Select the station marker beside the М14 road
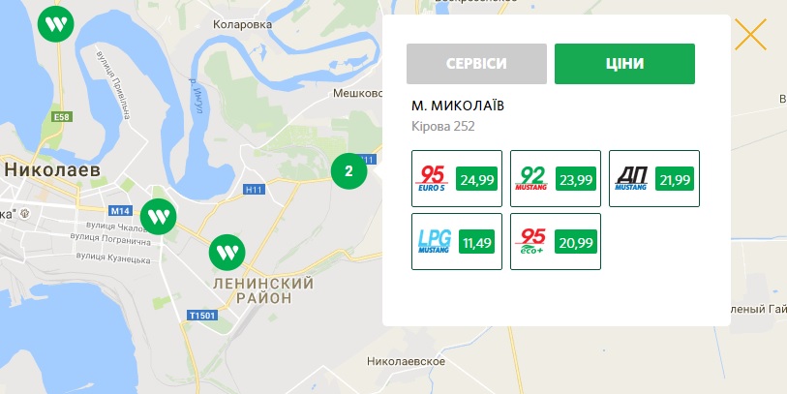This screenshot has width=787, height=394. click(x=158, y=216)
